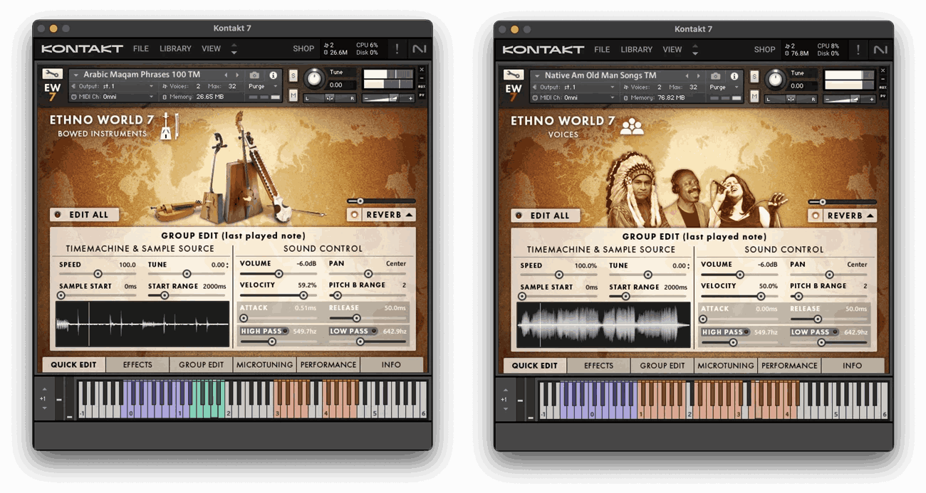Click Velocity slider in bowed instruments window
This screenshot has width=926, height=493.
coord(279,295)
